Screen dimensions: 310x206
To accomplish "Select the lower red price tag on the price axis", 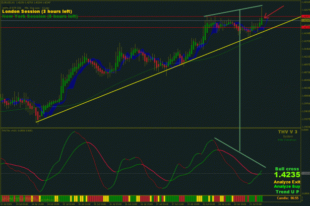I will click(x=306, y=27).
